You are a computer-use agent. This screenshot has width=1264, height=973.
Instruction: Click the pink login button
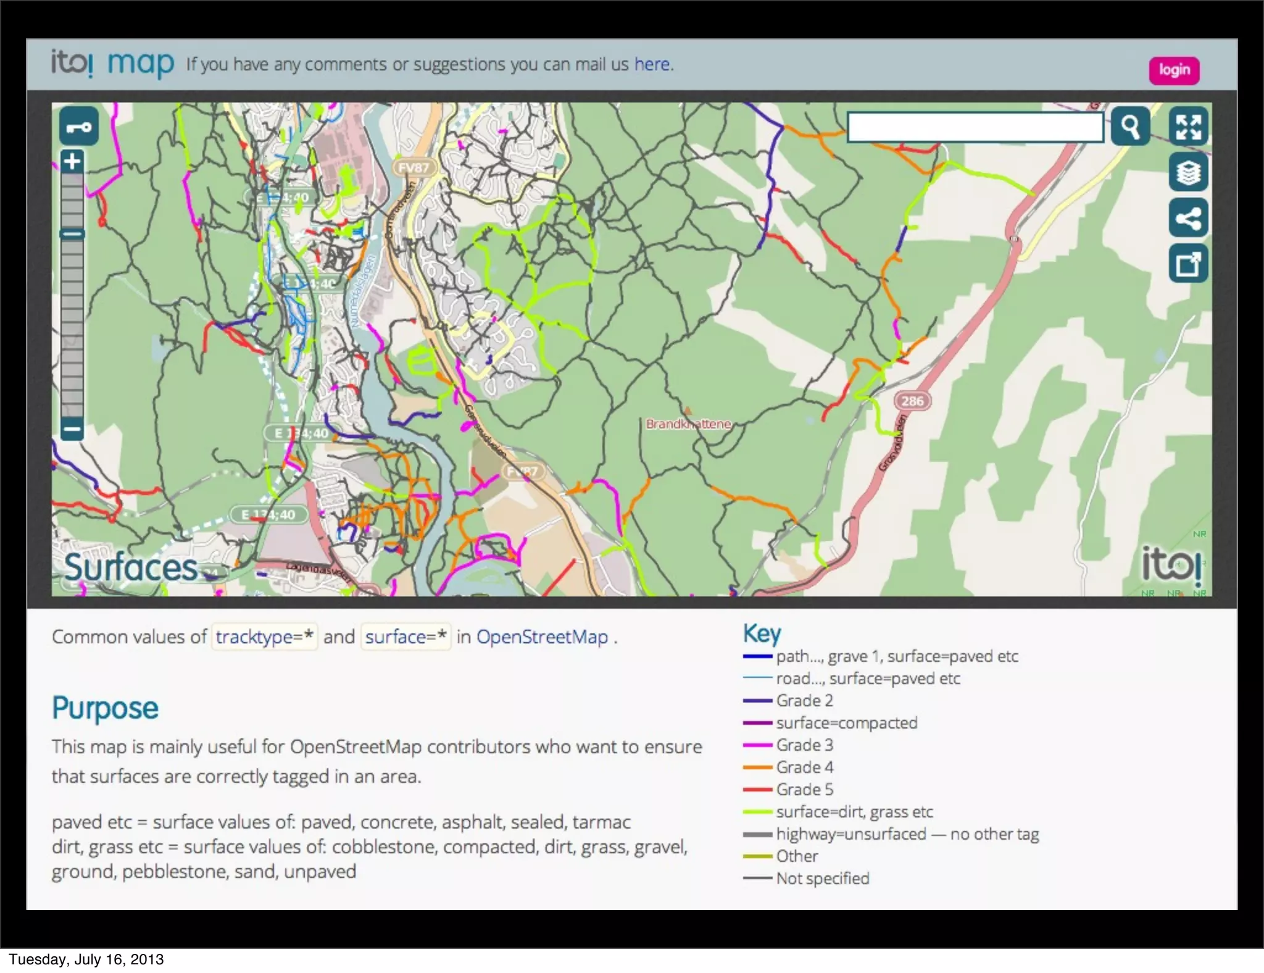1173,70
